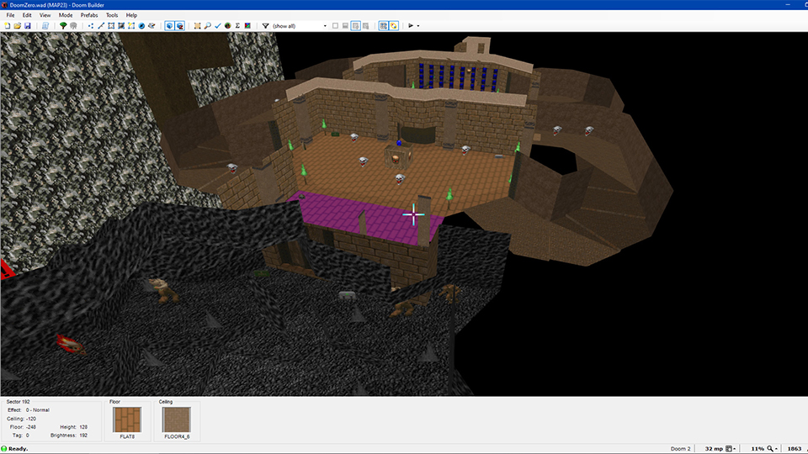Viewport: 808px width, 454px height.
Task: Click the multicolored square toolbar icon
Action: pyautogui.click(x=247, y=26)
